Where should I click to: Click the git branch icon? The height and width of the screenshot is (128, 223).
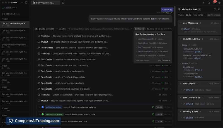click(3, 8)
